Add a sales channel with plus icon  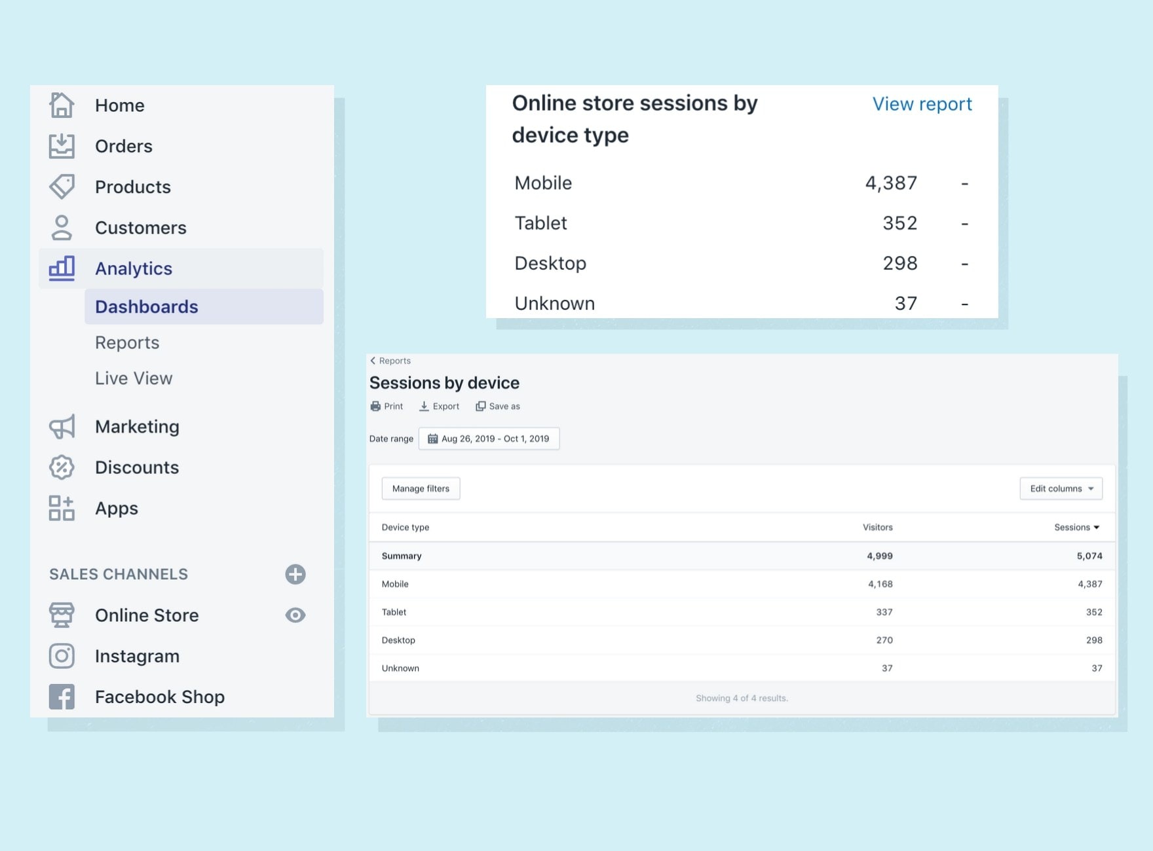(295, 574)
